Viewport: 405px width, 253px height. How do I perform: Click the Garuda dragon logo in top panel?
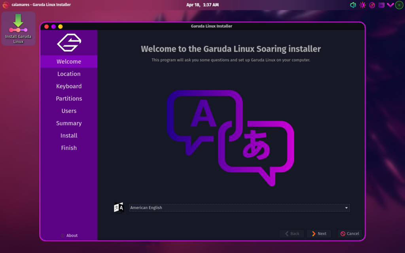coord(6,5)
